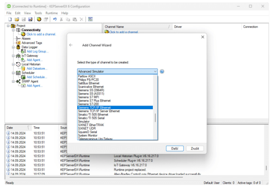The image size is (273, 189).
Task: Click the Aliases tree icon
Action: (18, 38)
